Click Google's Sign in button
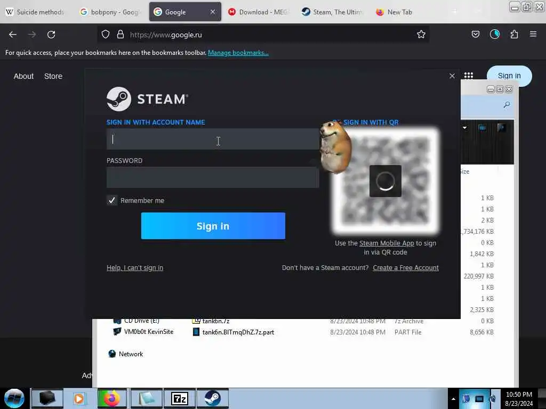This screenshot has width=546, height=409. click(x=509, y=76)
